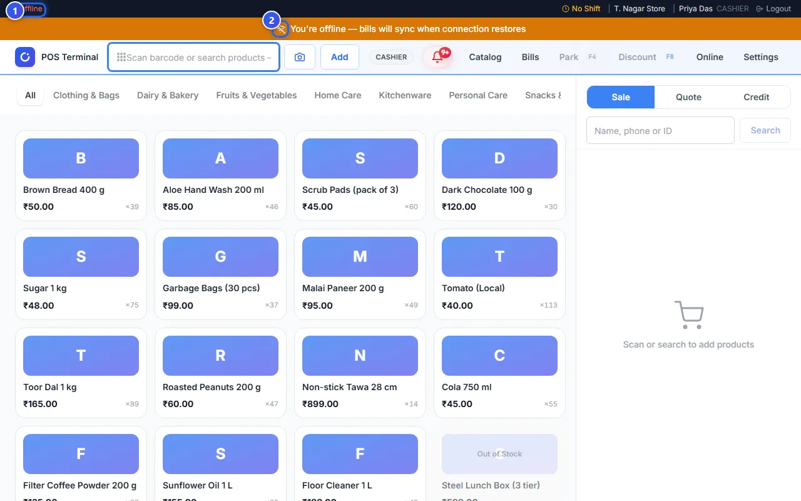The image size is (801, 501).
Task: Click the No Shift clock indicator
Action: click(x=581, y=9)
